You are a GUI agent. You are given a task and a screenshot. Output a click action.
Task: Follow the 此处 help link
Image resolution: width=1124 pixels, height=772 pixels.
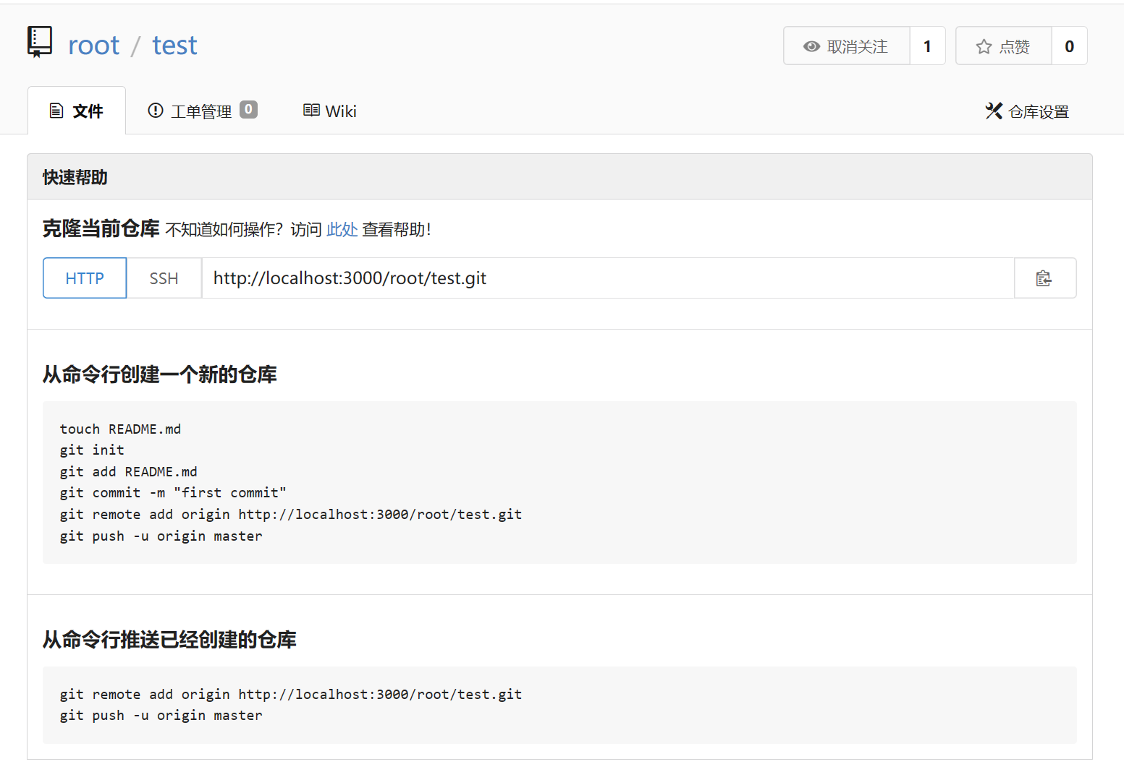click(x=342, y=230)
